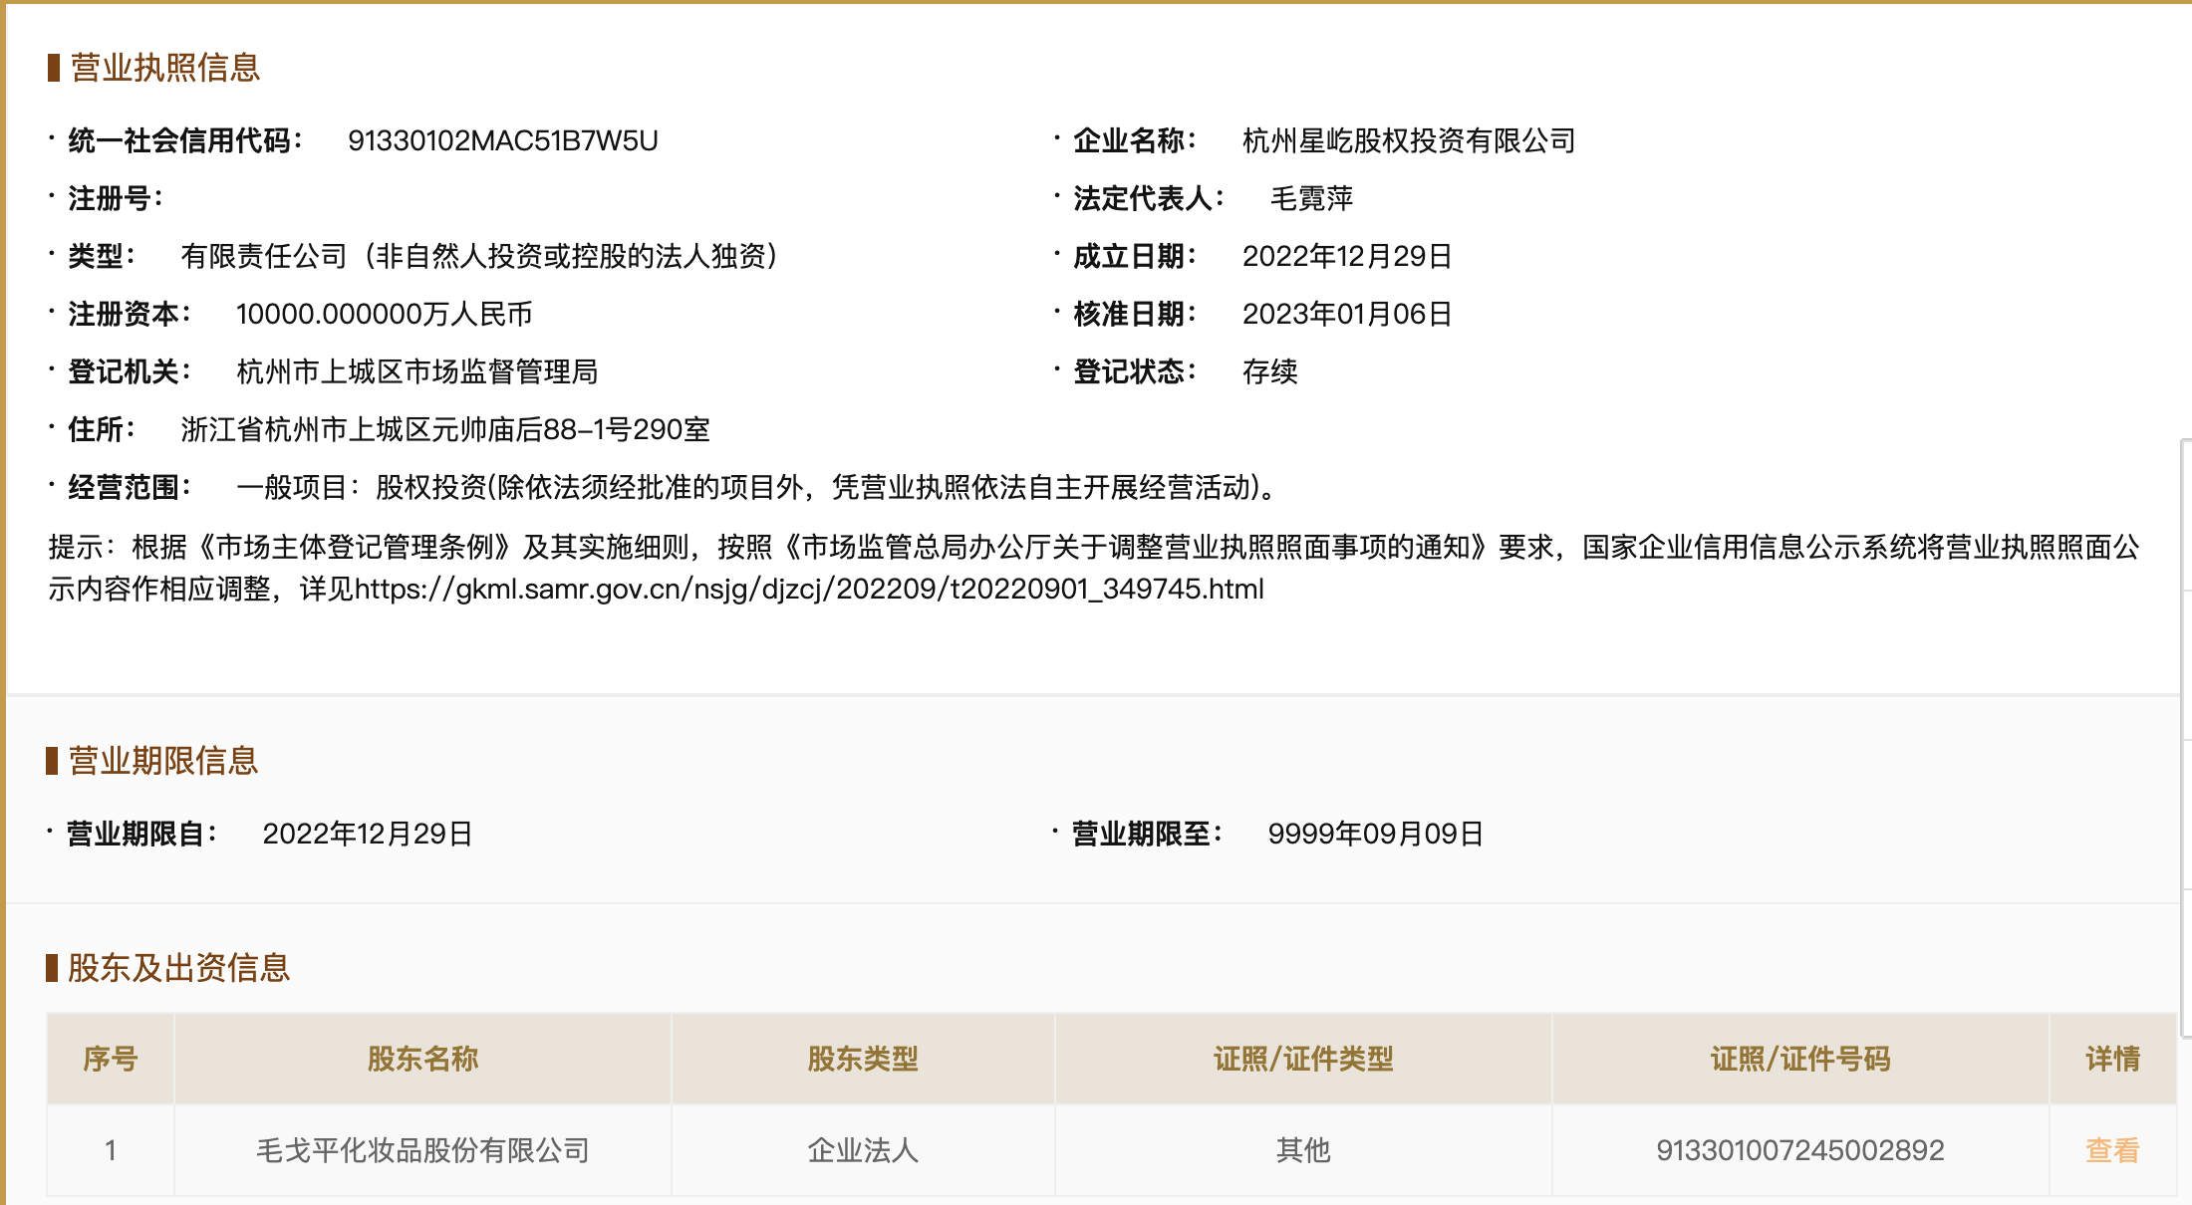Click the 企业法人 shareholder type cell

(x=863, y=1150)
